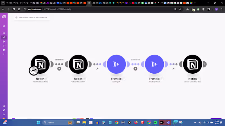Switch to the Gmail browser tab

[41, 3]
